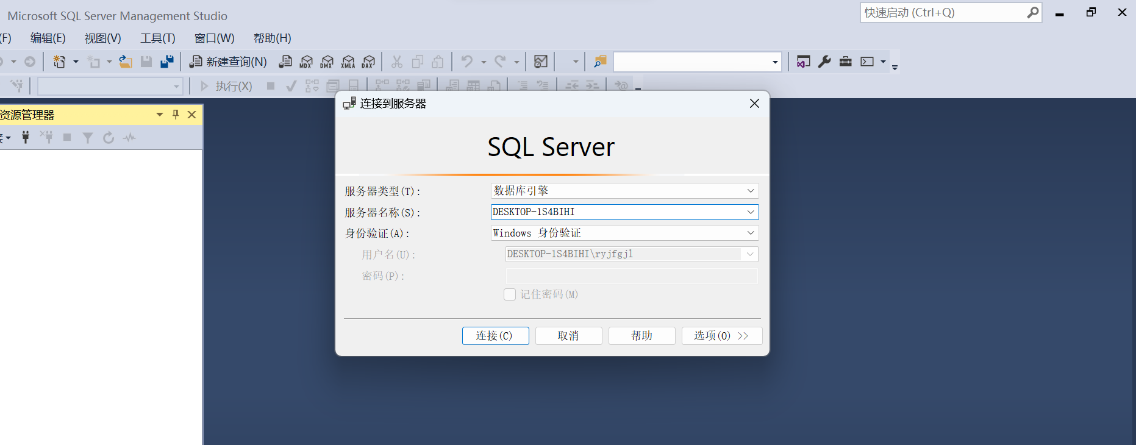Screen dimensions: 1136x445
Task: Open the 编辑(E) menu
Action: [48, 38]
